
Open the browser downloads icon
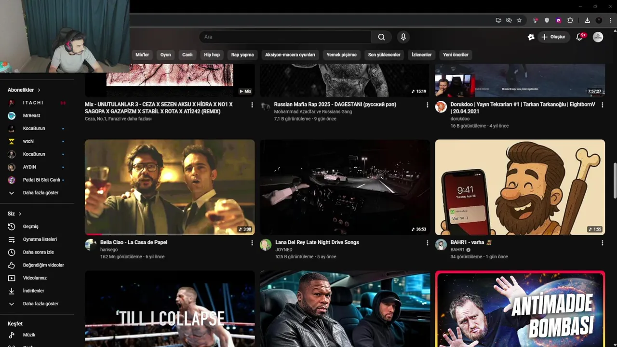[587, 20]
